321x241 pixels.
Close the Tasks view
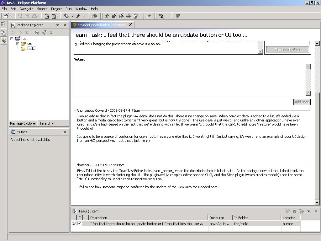(x=316, y=211)
